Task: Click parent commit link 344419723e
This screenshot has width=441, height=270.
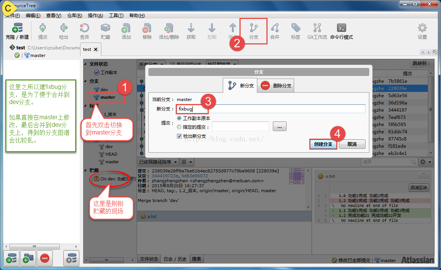Action: [165, 176]
